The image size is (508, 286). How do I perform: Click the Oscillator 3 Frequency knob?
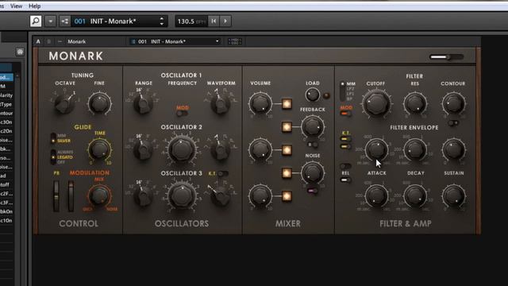(182, 195)
